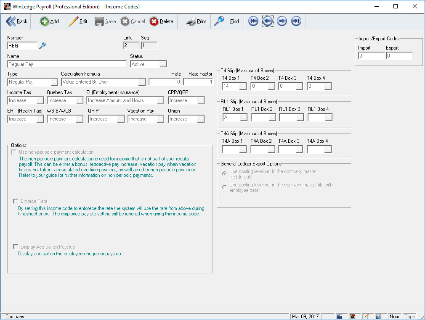Jump to the last record

click(296, 21)
